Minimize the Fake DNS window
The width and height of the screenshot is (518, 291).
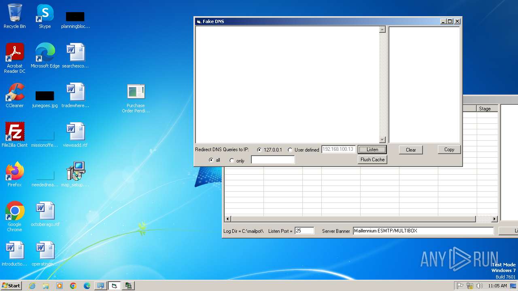tap(443, 21)
